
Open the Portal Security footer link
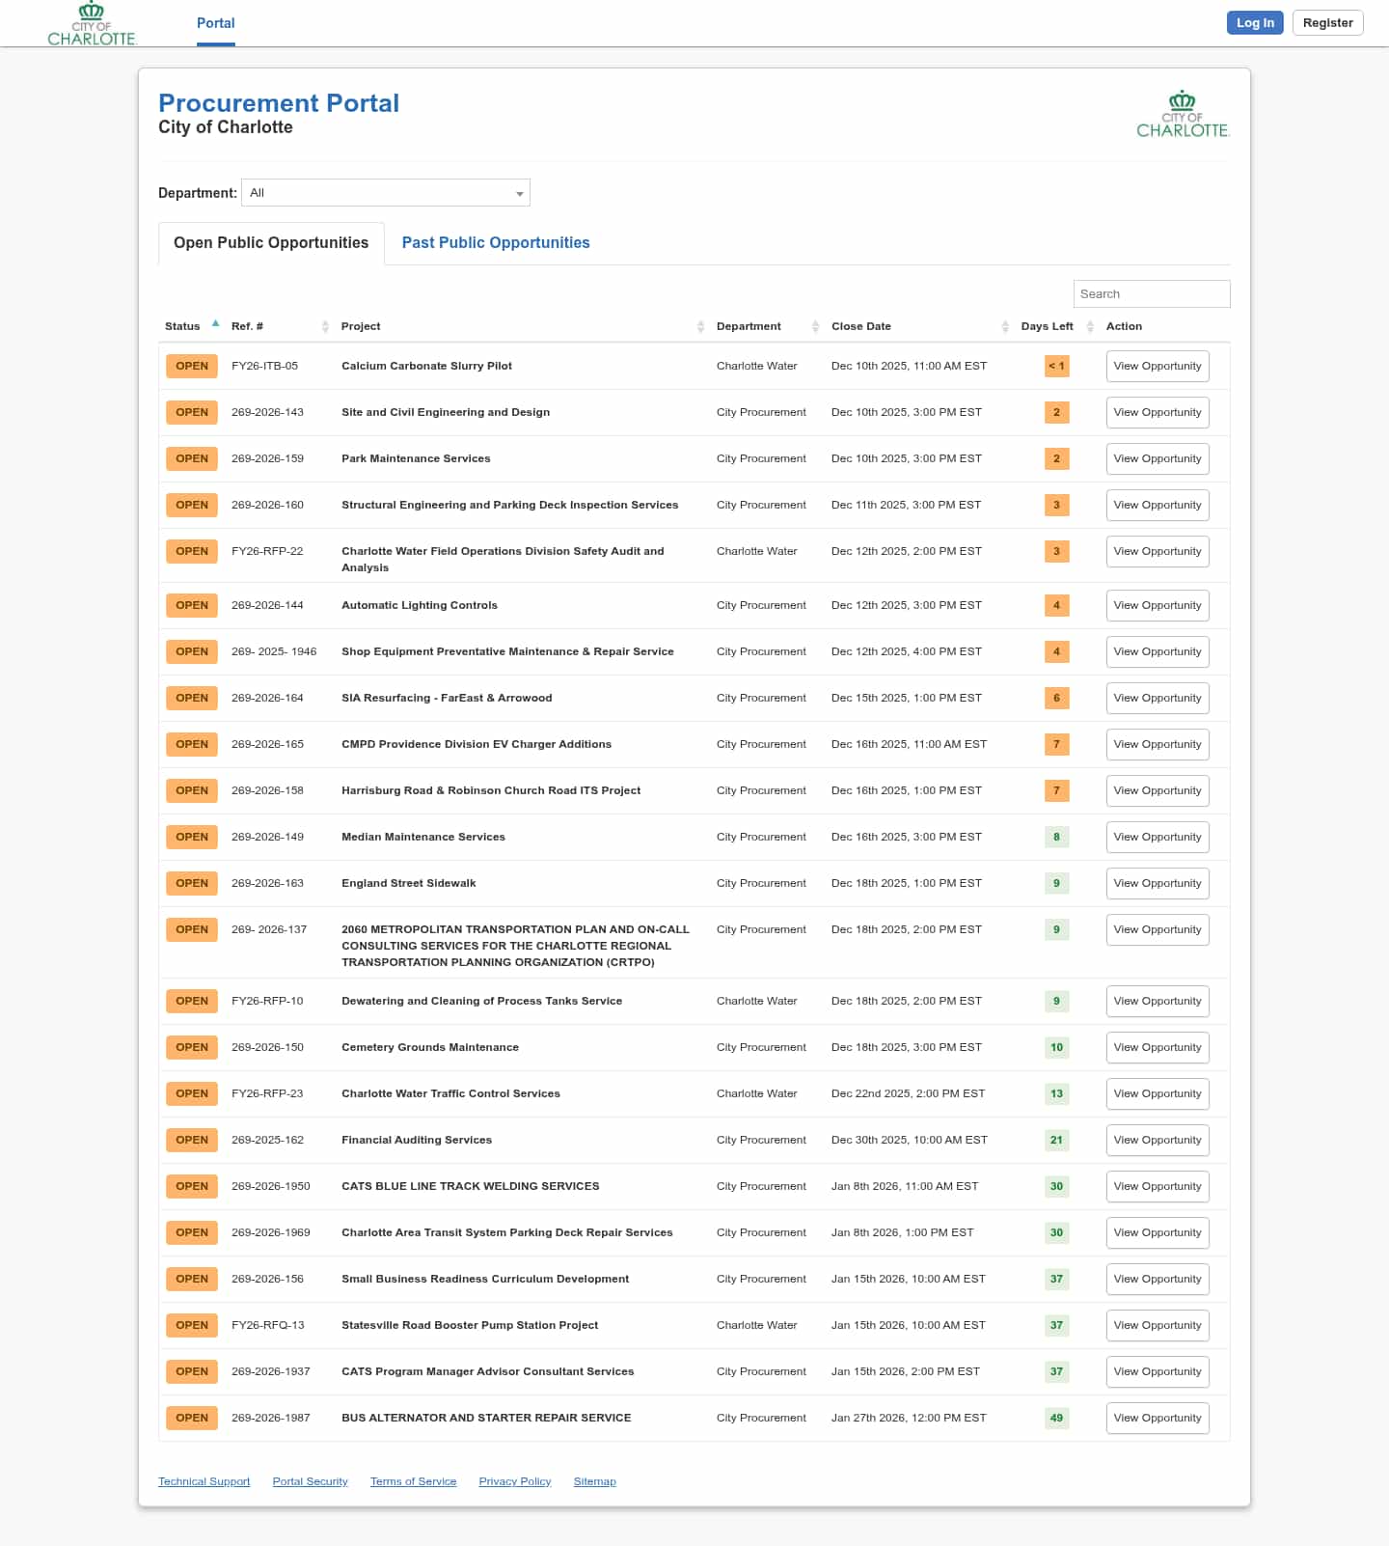tap(311, 1481)
